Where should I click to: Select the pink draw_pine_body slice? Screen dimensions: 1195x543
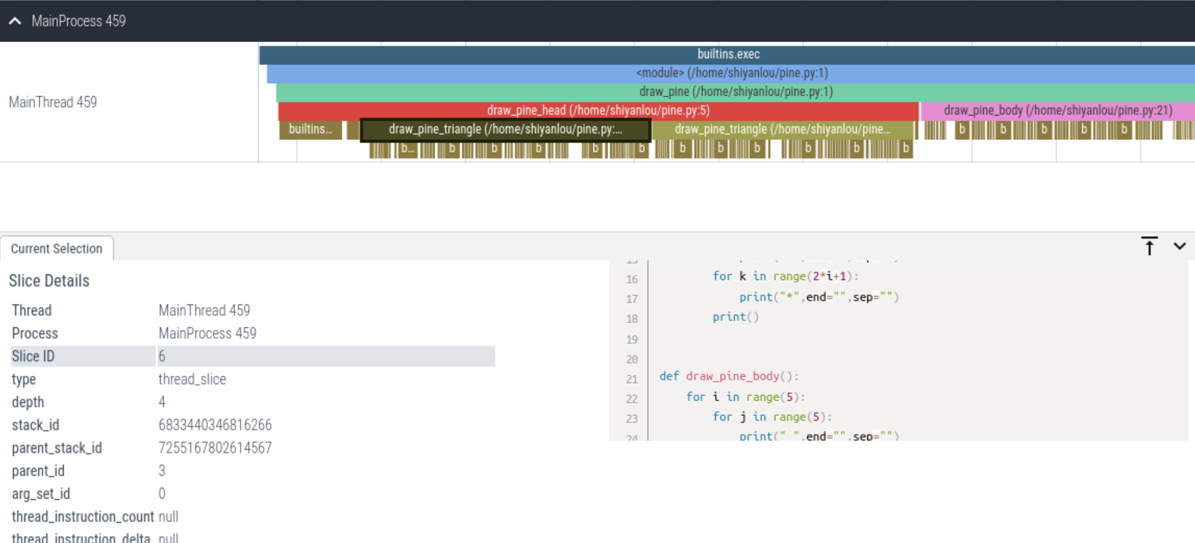coord(1058,111)
